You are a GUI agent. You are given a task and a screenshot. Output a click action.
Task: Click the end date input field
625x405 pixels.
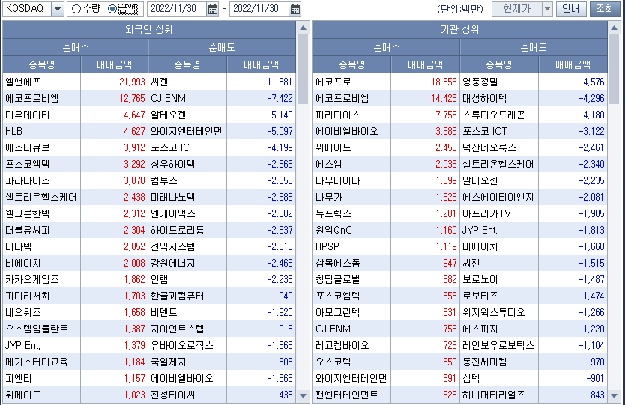[259, 9]
